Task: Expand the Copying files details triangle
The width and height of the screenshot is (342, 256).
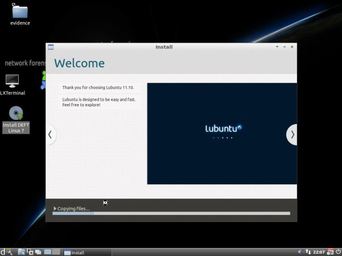Action: 55,209
